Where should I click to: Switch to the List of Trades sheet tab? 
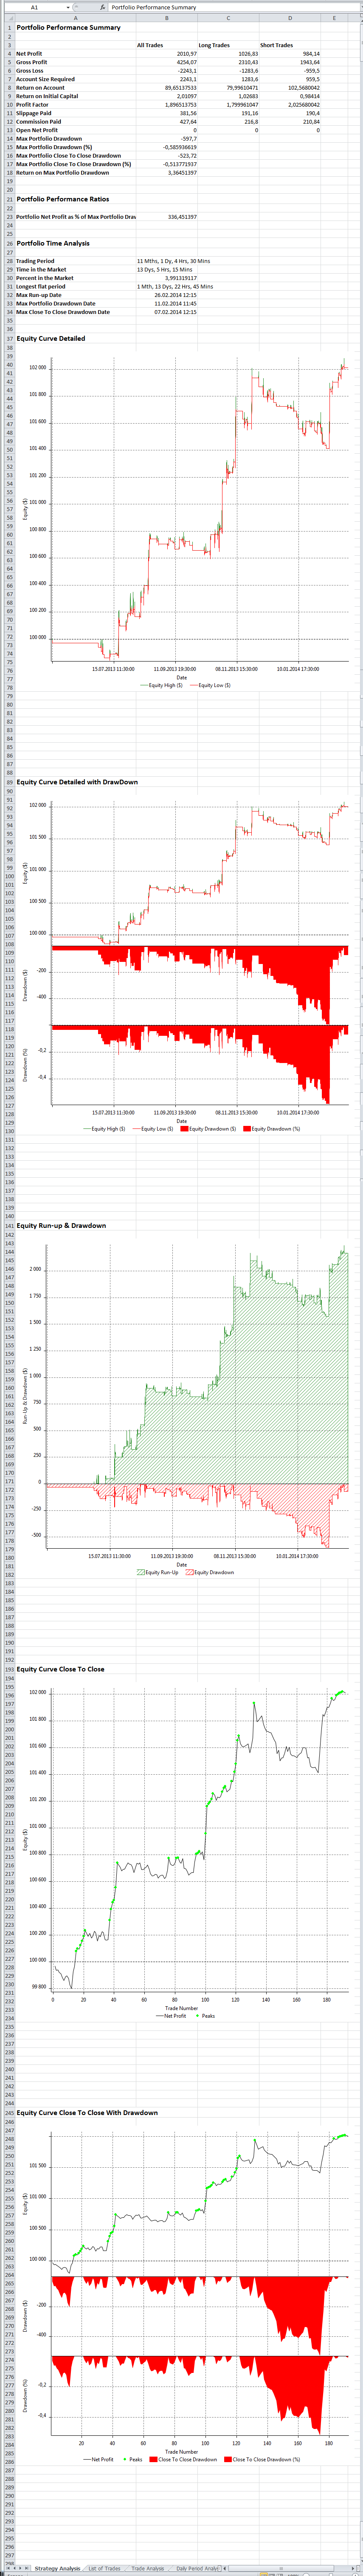coord(104,2568)
